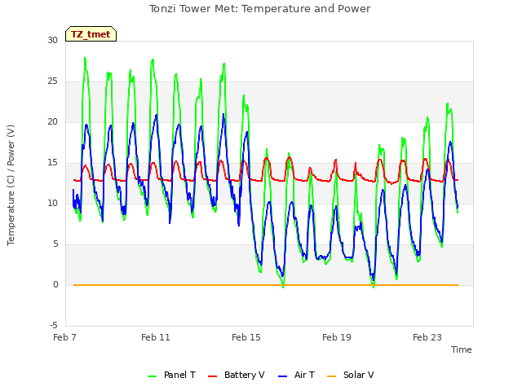Click the 15 y-axis tick label
Viewport: 522px width, 391px height.
[52, 163]
